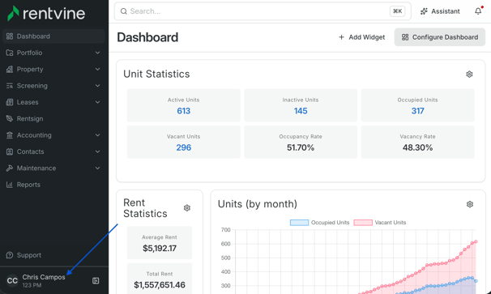Open Units (by month) settings gear
This screenshot has height=294, width=491.
coord(470,204)
